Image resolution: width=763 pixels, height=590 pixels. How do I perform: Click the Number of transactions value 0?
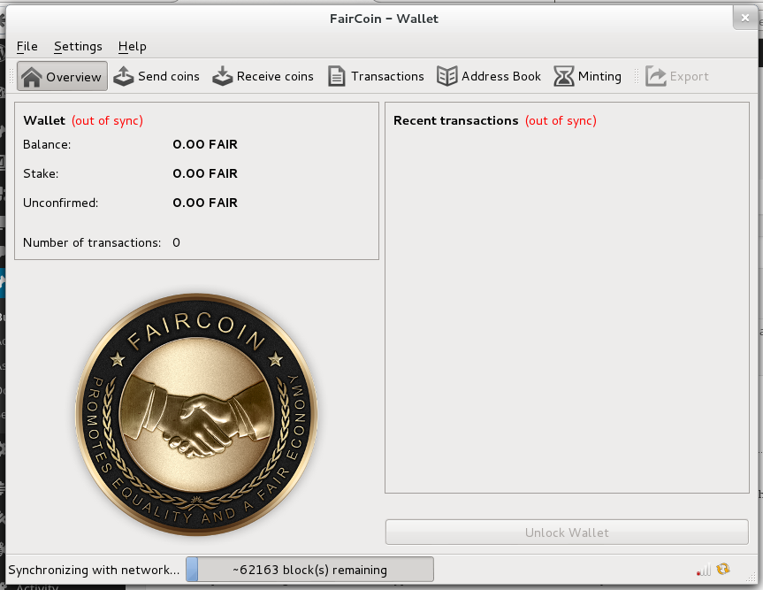tap(176, 242)
